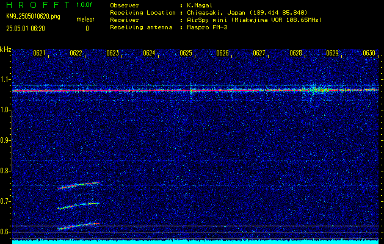The width and height of the screenshot is (384, 244).
Task: Click the 0630 time marker
Action: pos(369,53)
